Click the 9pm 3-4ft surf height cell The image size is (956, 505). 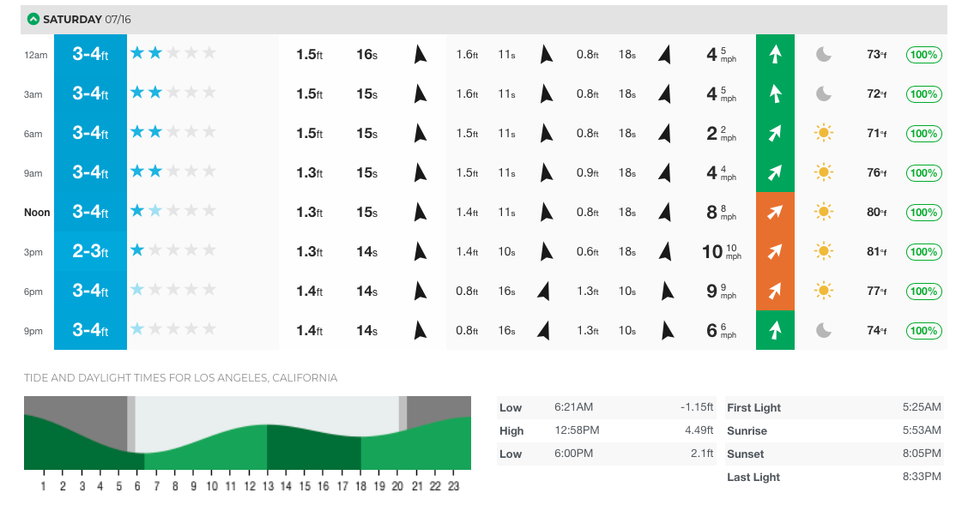pos(90,331)
